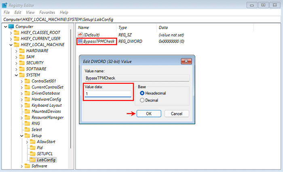Expand the AllowStart key chevron
Viewport: 283px width, 172px height.
click(27, 142)
